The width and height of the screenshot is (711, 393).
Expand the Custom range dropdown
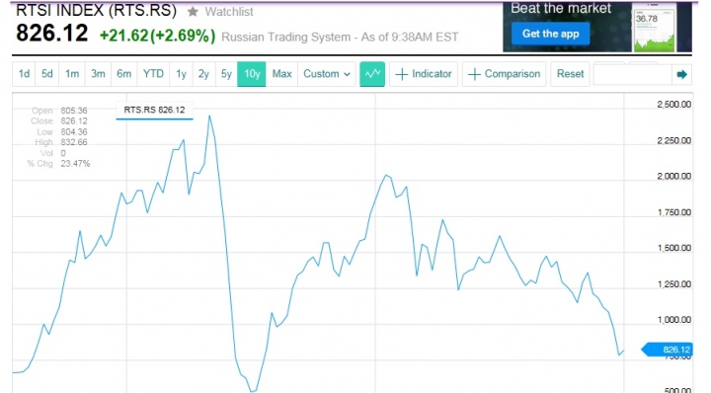tap(327, 74)
